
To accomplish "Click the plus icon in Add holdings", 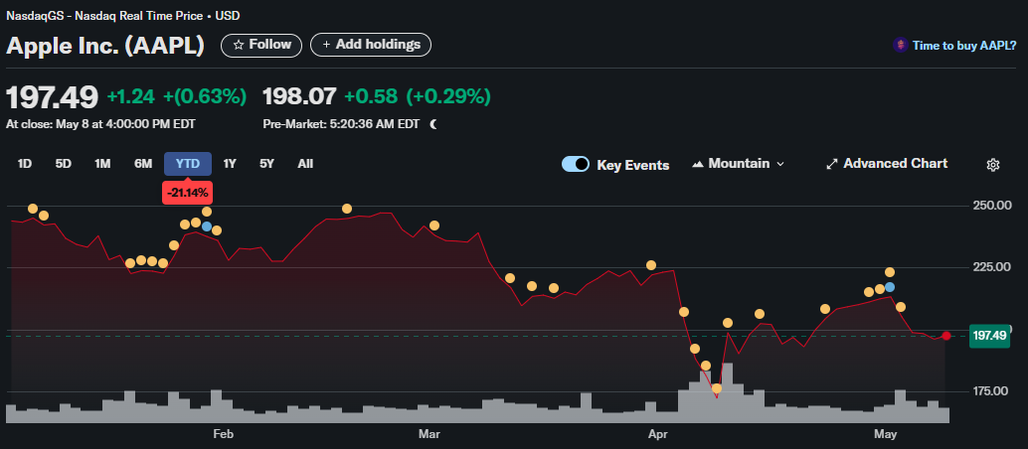I will coord(326,45).
